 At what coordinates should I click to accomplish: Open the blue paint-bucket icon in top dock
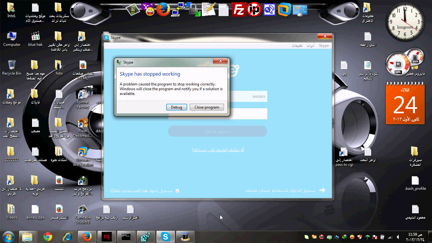pos(269,9)
